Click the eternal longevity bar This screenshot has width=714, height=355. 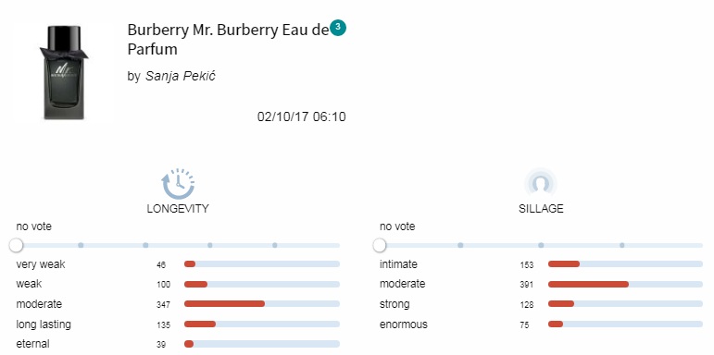pos(262,344)
